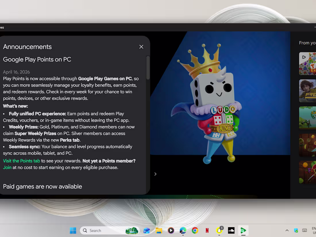This screenshot has height=237, width=316.
Task: Click the Google Play Points on PC heading
Action: (37, 59)
